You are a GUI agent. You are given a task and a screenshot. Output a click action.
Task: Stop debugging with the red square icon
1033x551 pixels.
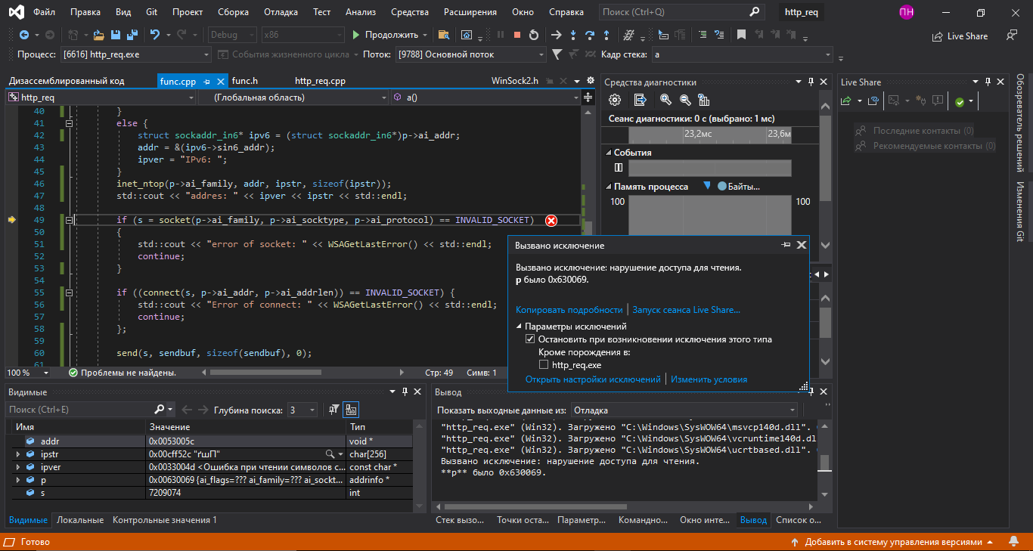click(x=517, y=35)
